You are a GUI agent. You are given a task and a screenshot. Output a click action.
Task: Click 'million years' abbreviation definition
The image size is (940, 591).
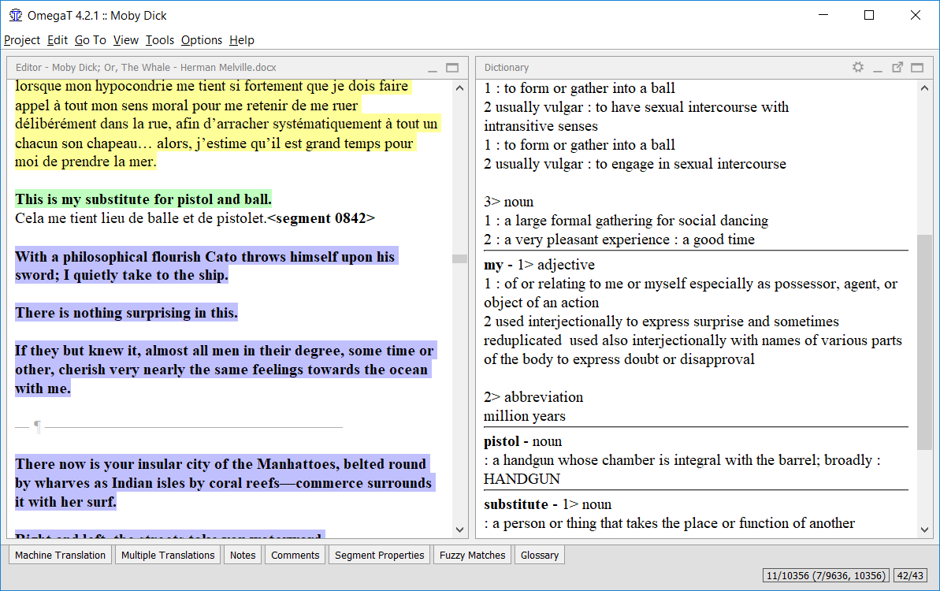[525, 416]
